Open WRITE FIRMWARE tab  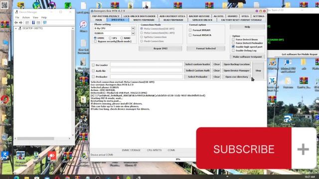pyautogui.click(x=144, y=20)
